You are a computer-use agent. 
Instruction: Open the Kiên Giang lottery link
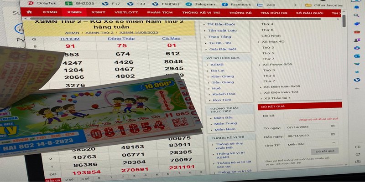click(x=224, y=76)
